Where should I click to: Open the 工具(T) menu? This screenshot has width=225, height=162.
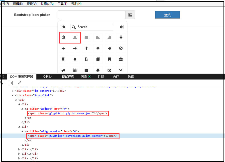coord(62,4)
